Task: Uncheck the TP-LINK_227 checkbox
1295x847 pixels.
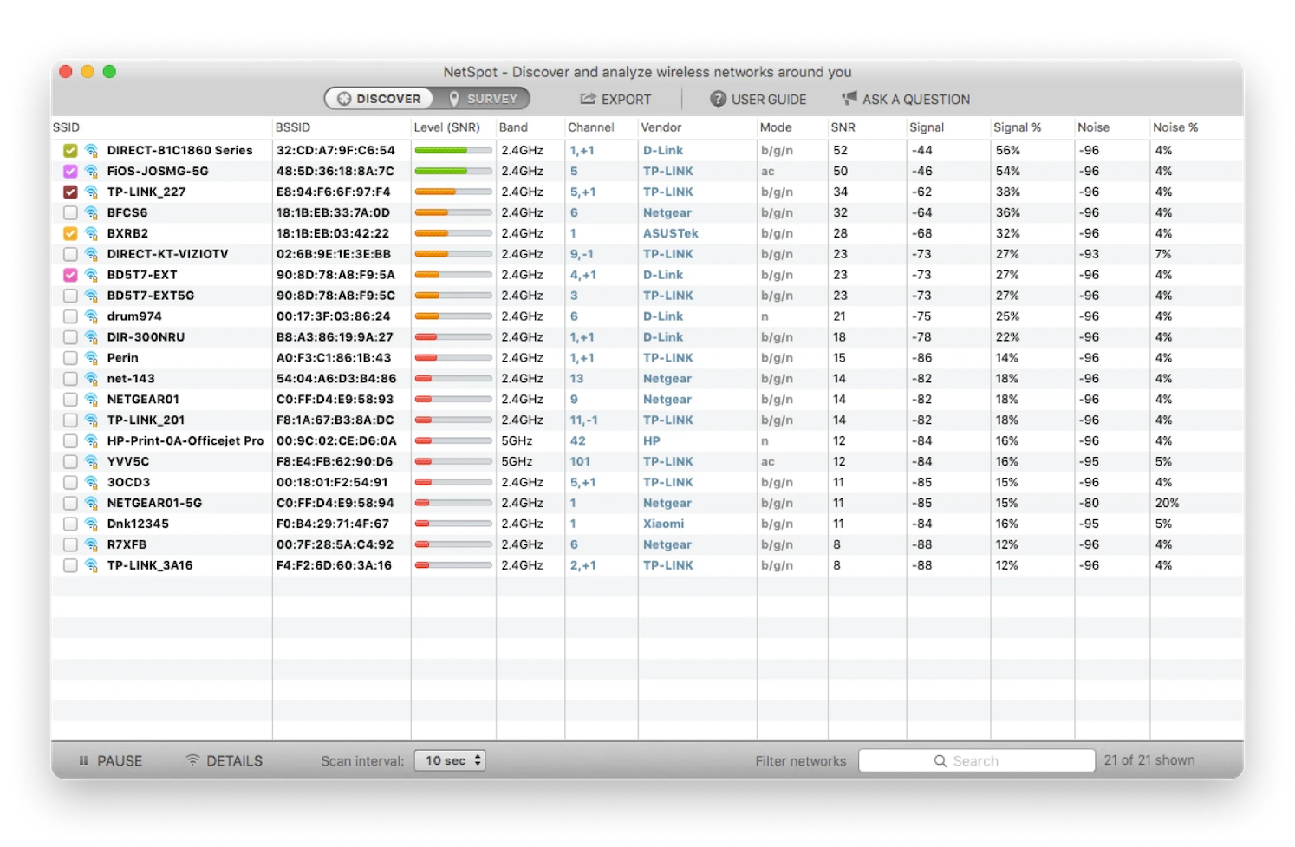Action: coord(70,192)
